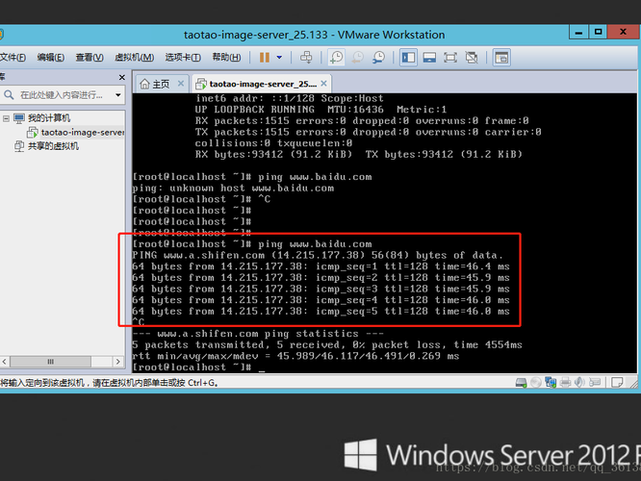The image size is (641, 481).
Task: Minimize the VMware Workstation window
Action: 578,32
